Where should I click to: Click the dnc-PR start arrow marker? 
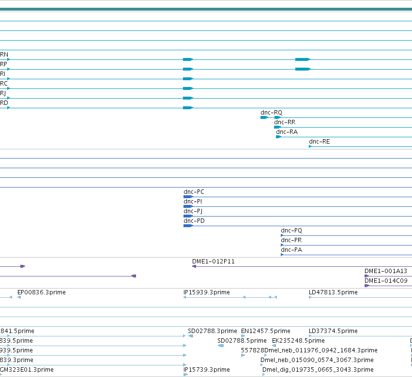click(x=282, y=245)
